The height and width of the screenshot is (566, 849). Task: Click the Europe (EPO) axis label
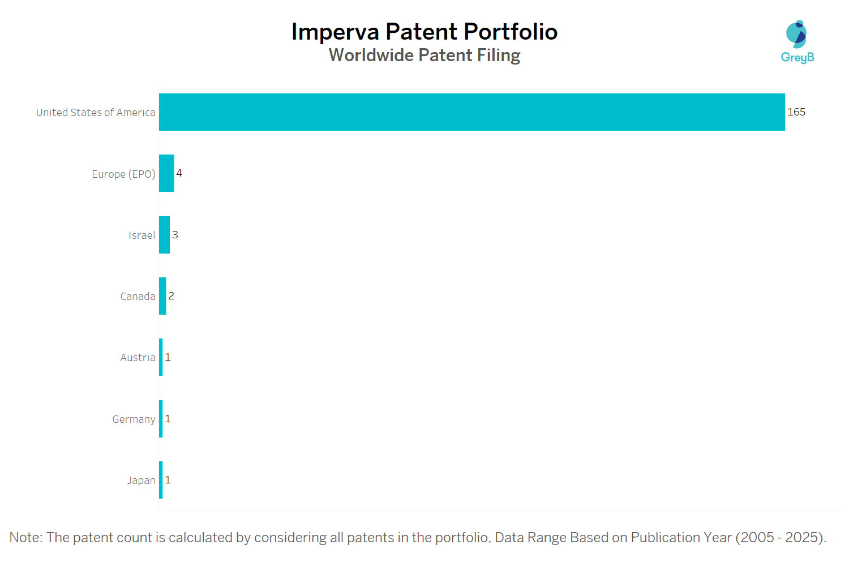tap(123, 174)
